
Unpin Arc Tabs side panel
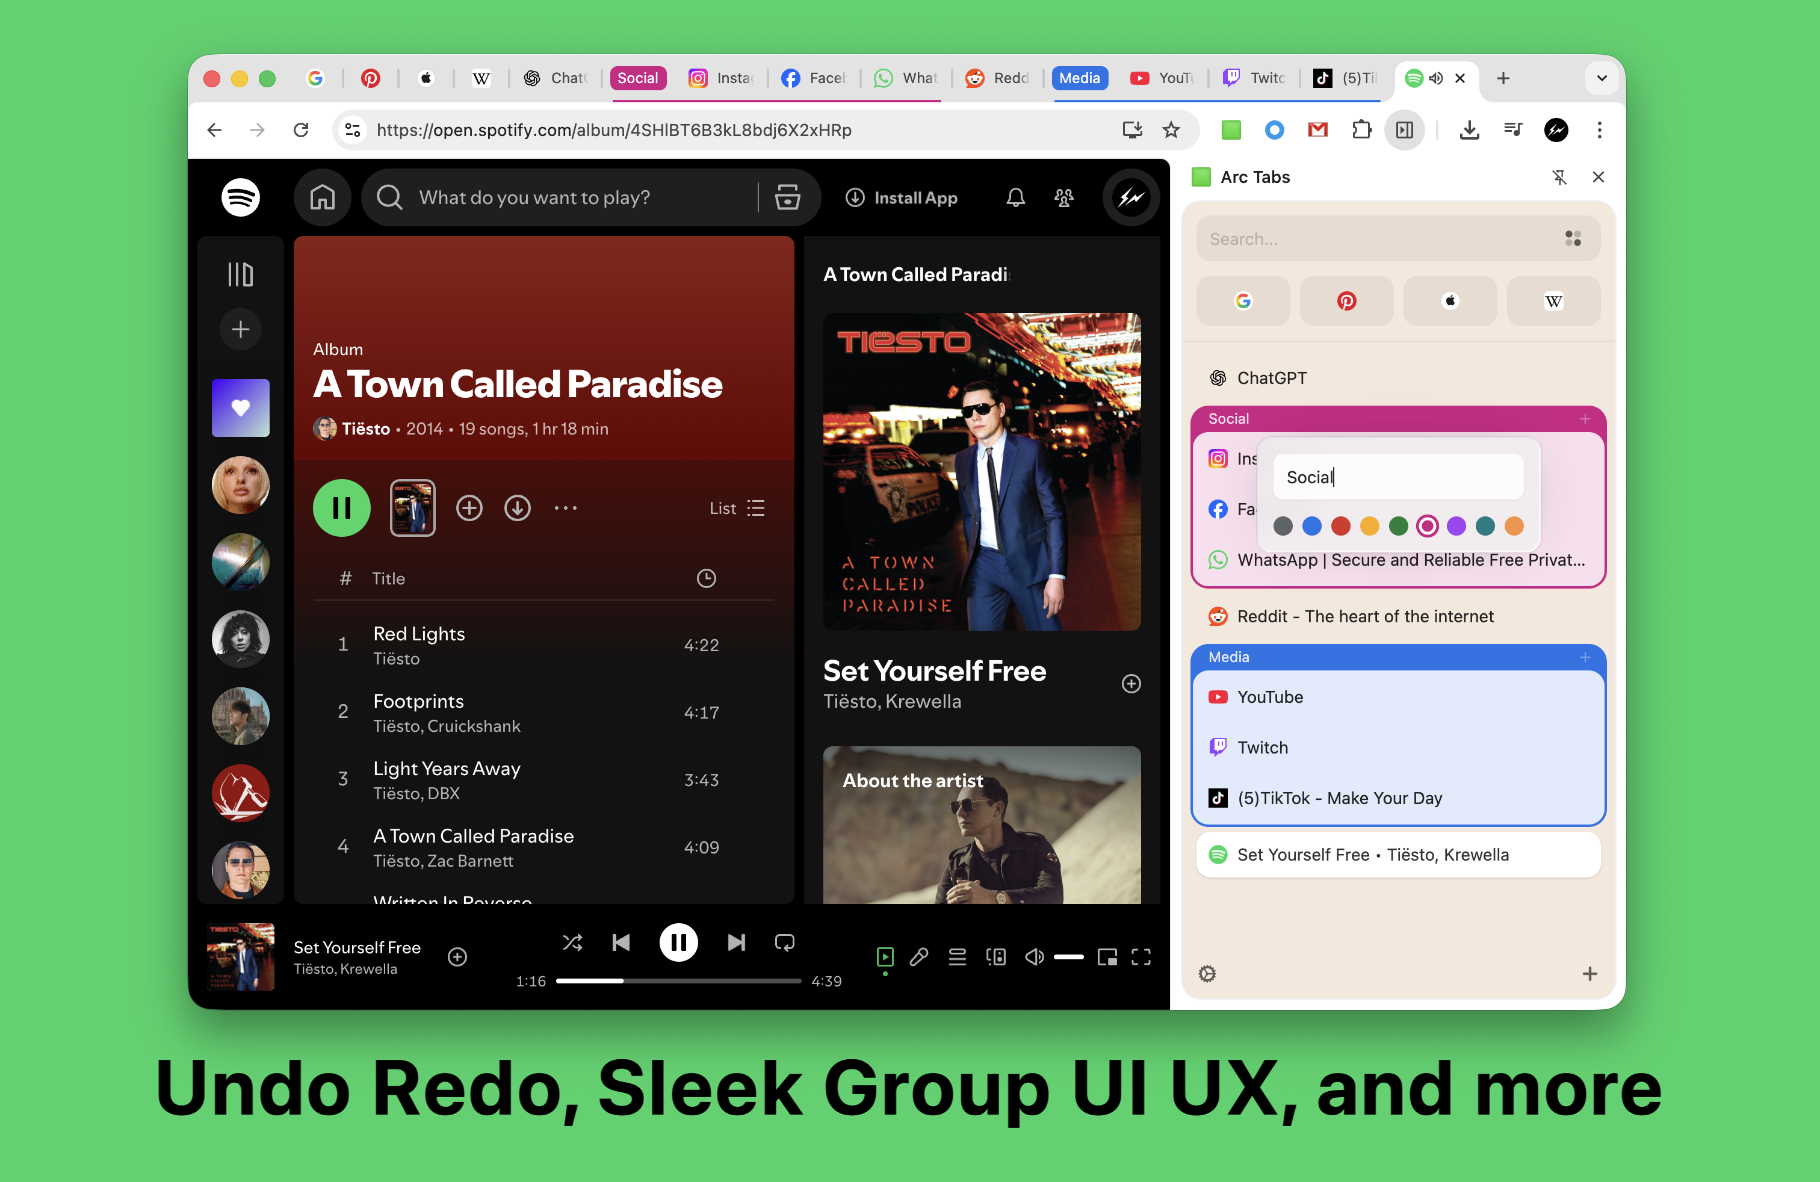(1559, 178)
